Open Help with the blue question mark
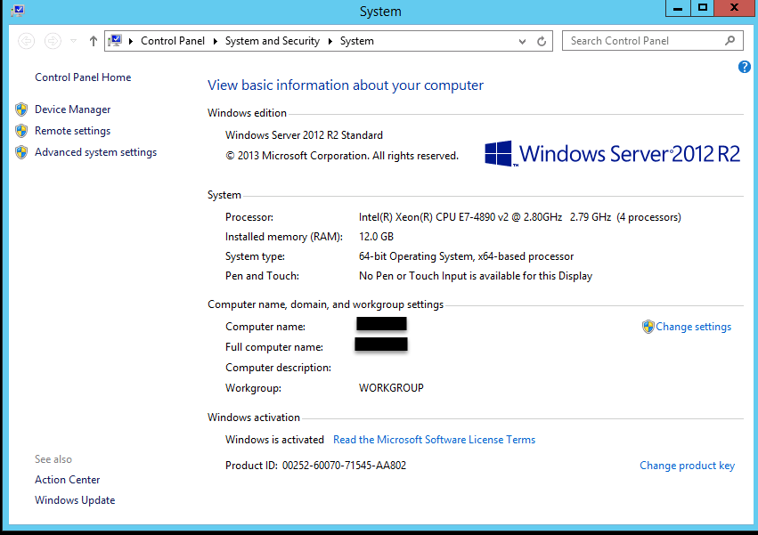Screen dimensions: 758x535 pyautogui.click(x=745, y=67)
